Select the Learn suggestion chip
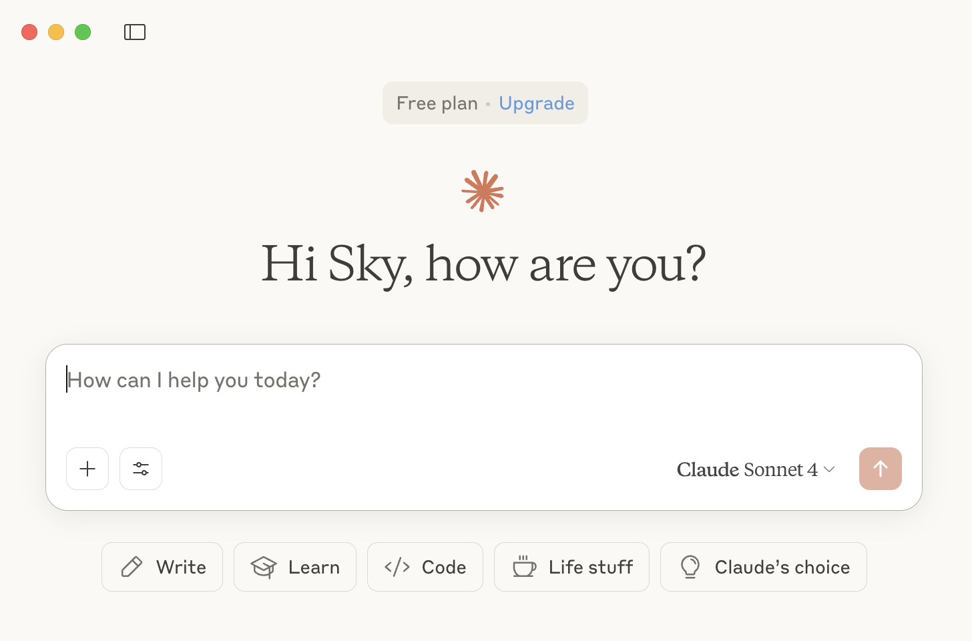The width and height of the screenshot is (972, 641). click(295, 567)
